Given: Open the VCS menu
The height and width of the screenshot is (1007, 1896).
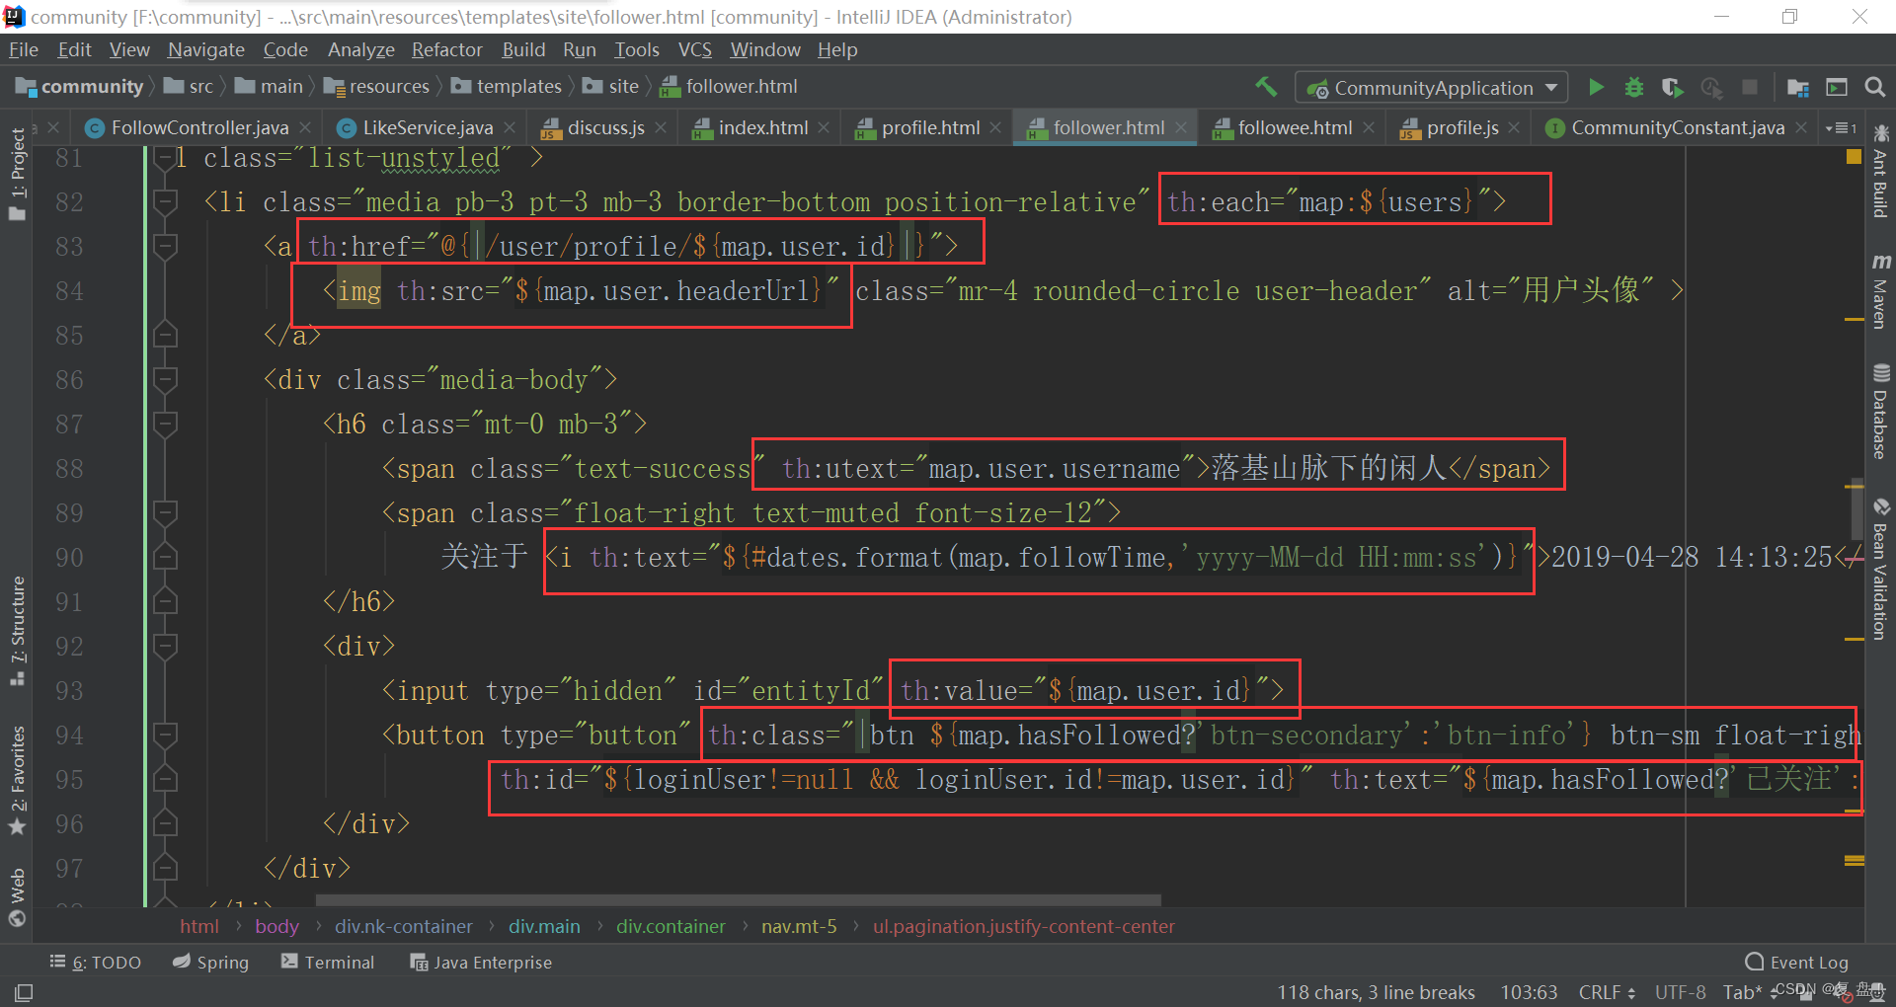Looking at the screenshot, I should [694, 49].
